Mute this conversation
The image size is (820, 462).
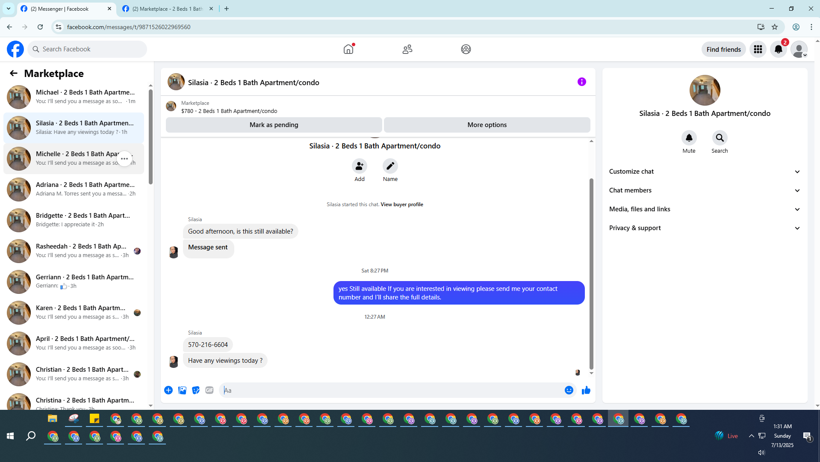click(x=689, y=138)
